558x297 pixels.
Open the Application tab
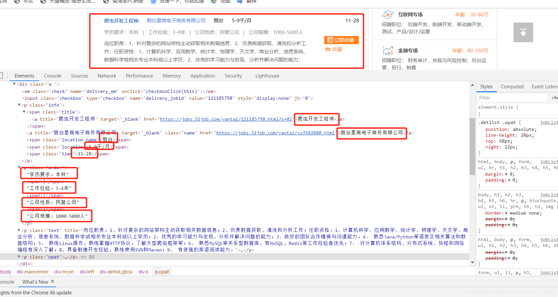(x=203, y=76)
